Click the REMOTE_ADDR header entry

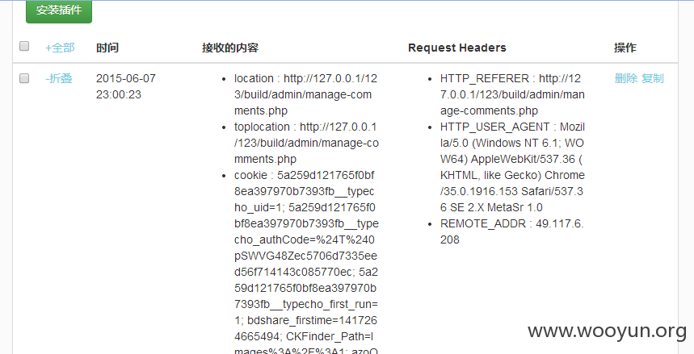[x=511, y=231]
